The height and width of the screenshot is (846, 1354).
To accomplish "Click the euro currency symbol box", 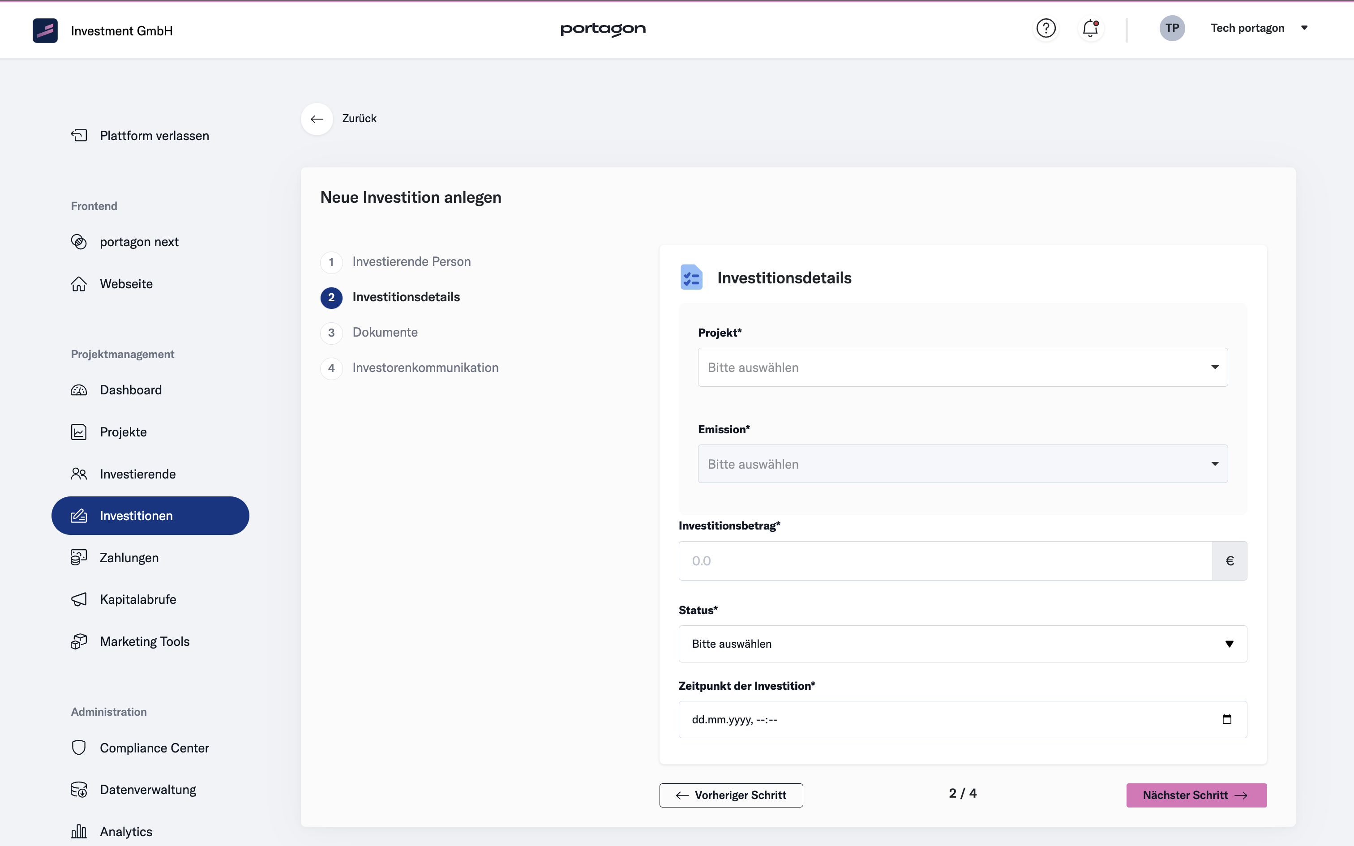I will point(1230,560).
